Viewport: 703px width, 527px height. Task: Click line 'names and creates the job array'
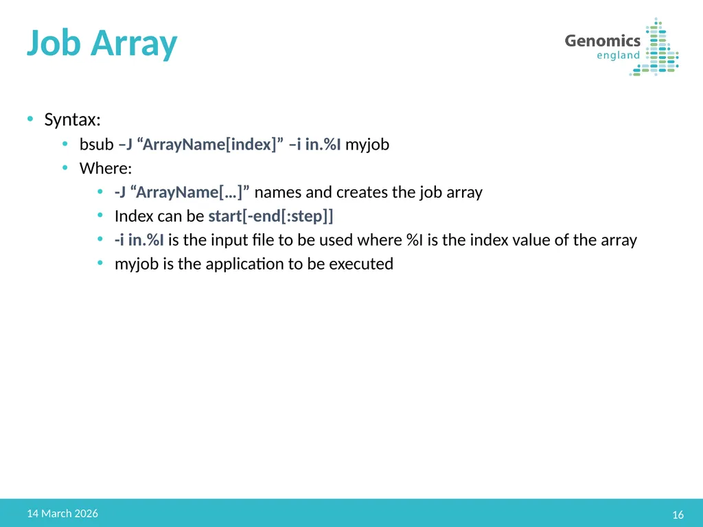tap(299, 192)
